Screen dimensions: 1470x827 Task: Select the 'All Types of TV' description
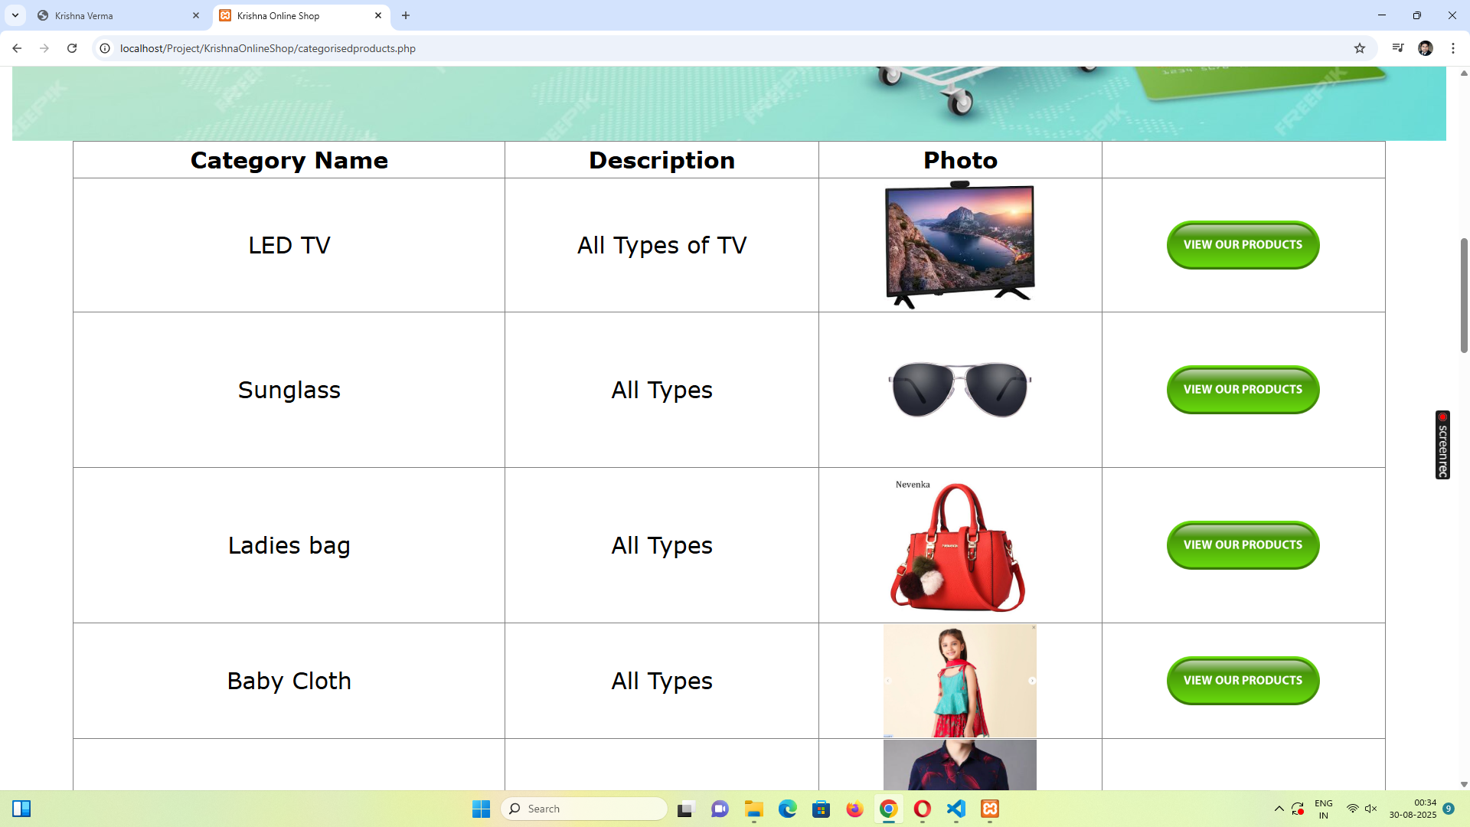click(x=661, y=245)
